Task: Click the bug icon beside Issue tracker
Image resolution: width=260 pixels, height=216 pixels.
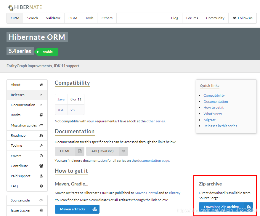Action: click(x=41, y=210)
